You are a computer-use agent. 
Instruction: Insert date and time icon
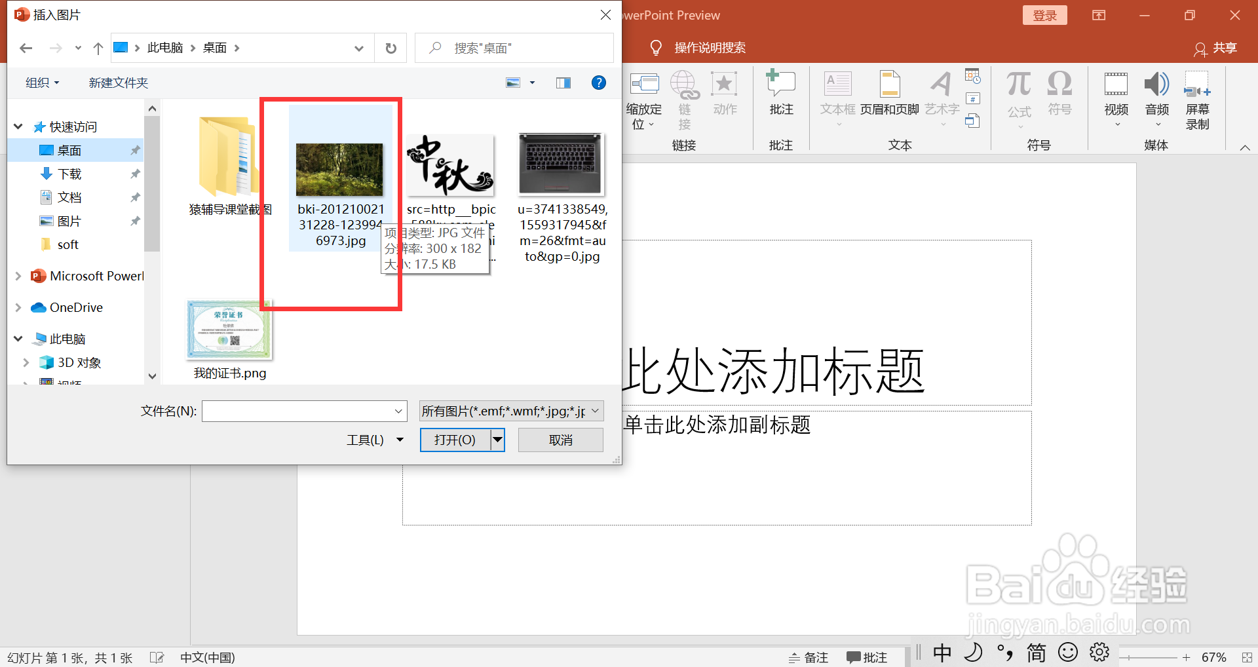pyautogui.click(x=973, y=77)
